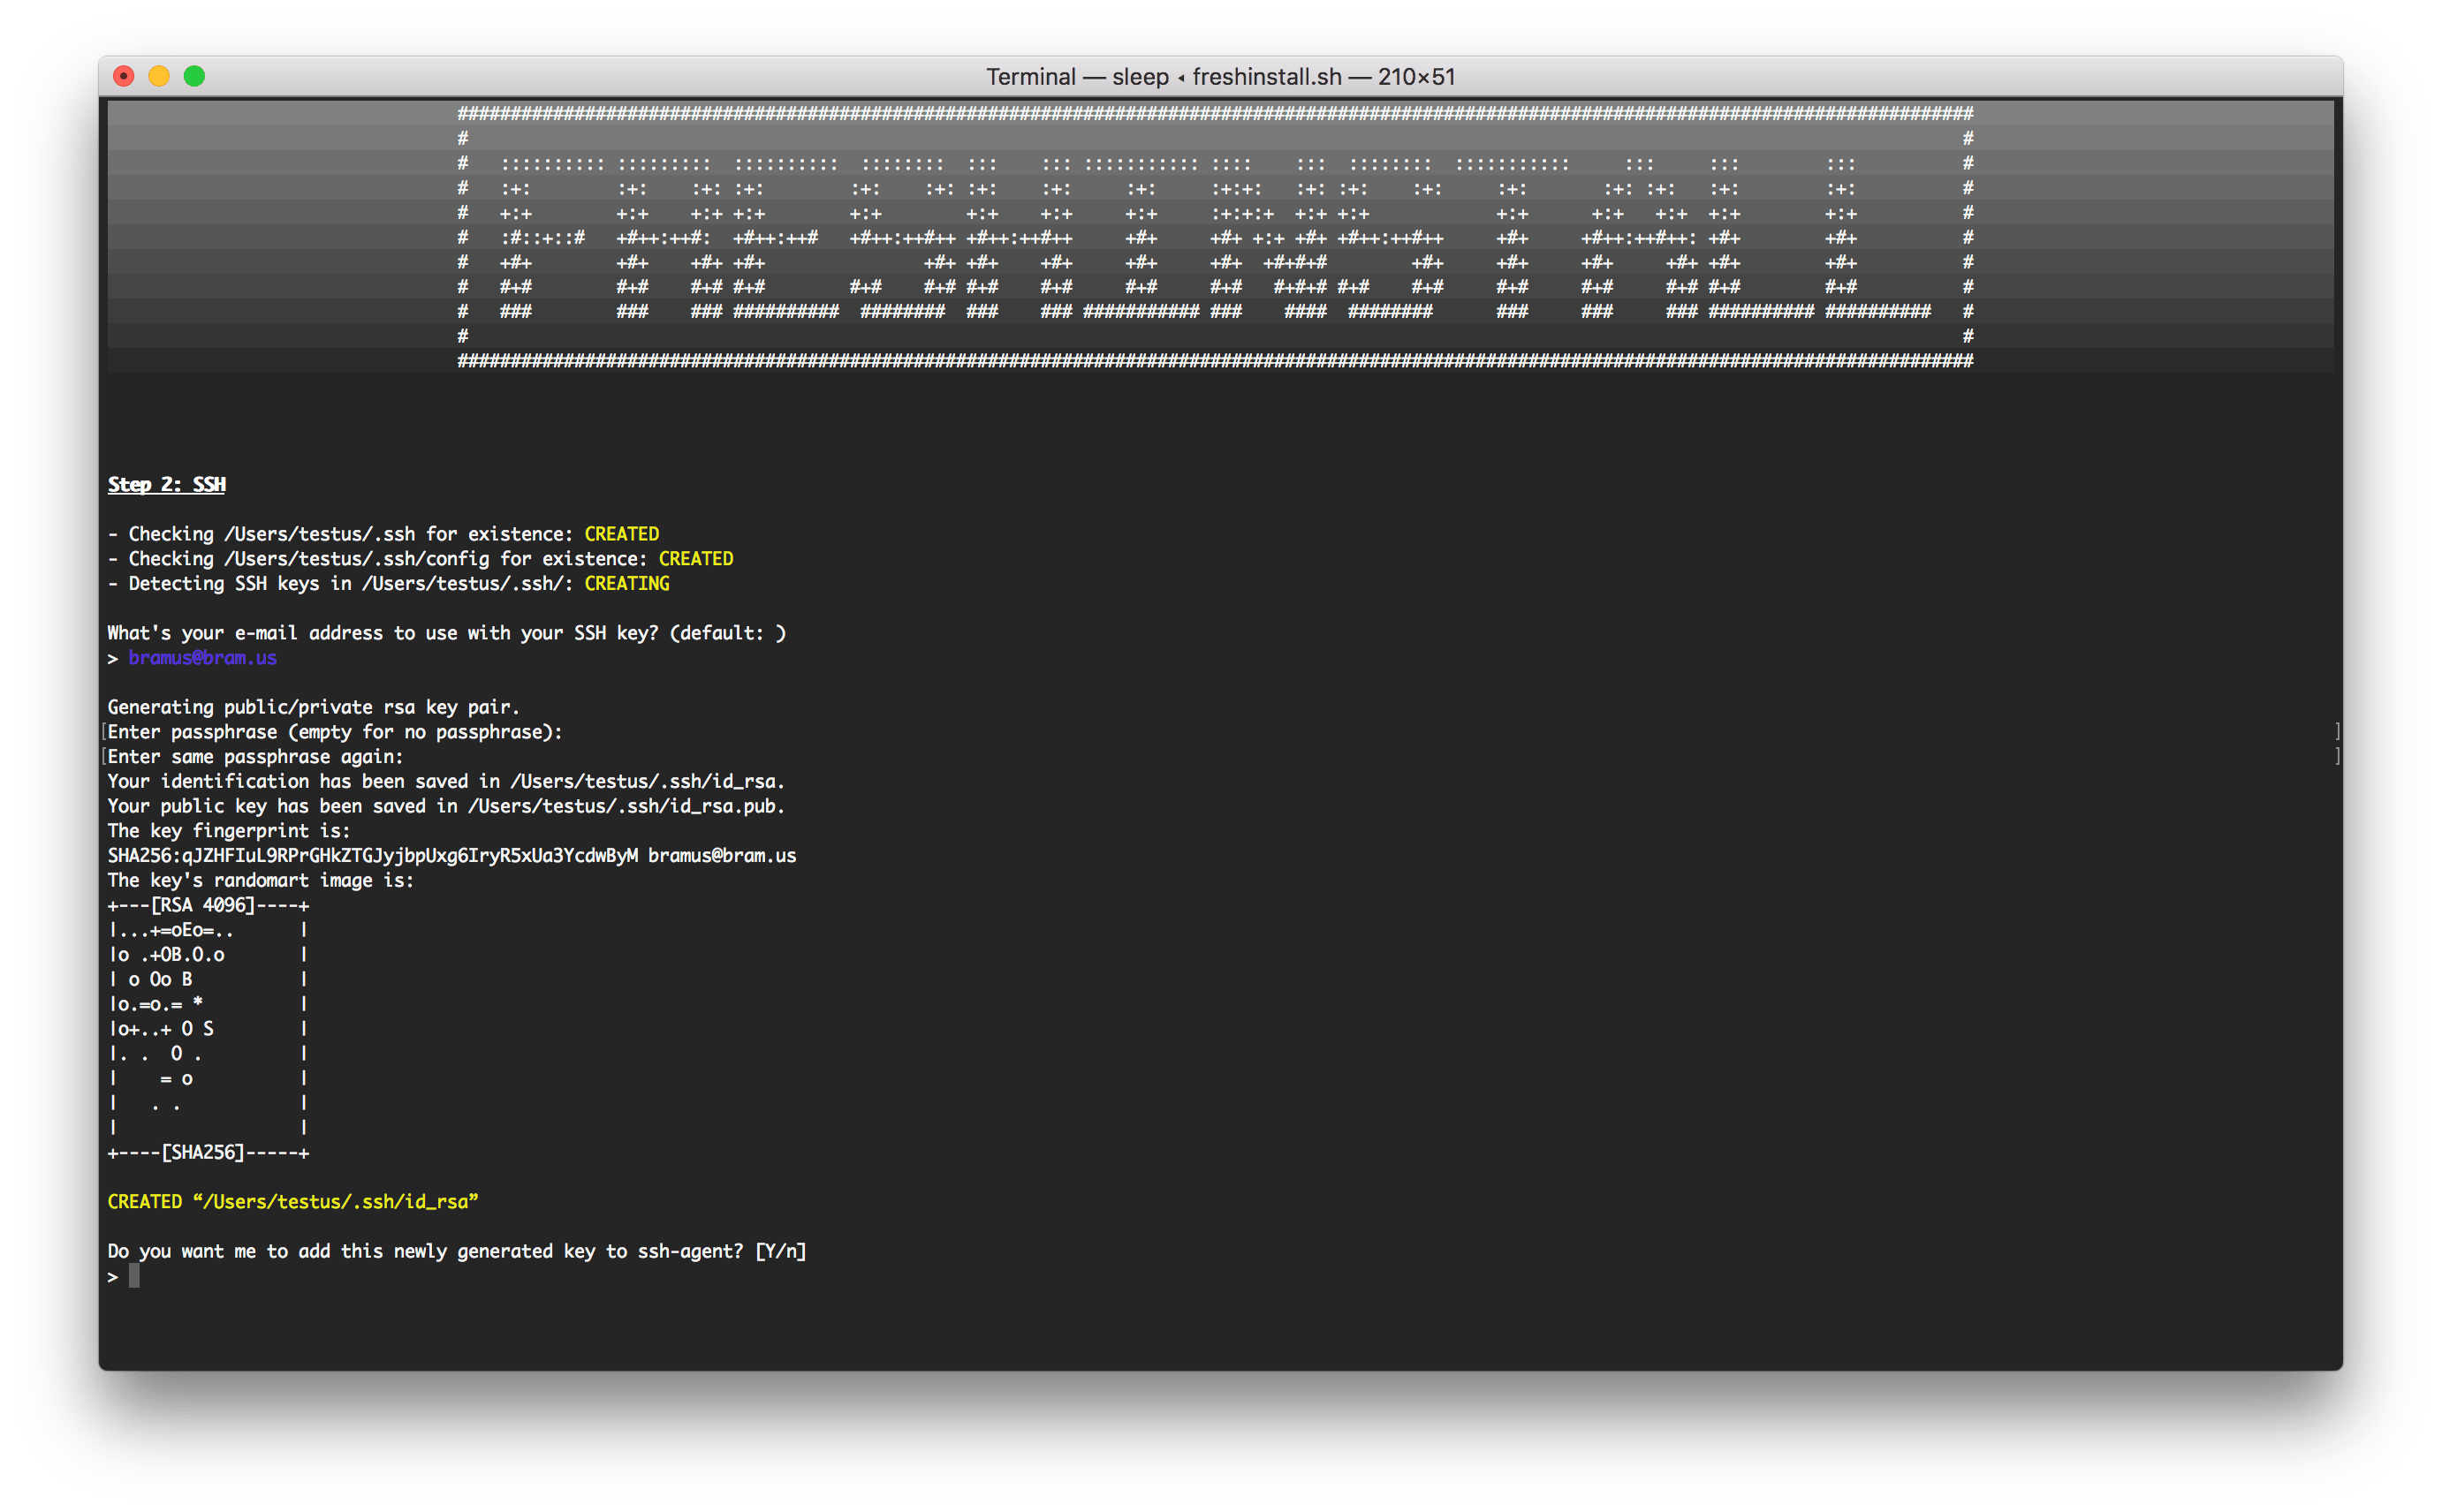The image size is (2442, 1512).
Task: Click the '[SHA256]' randomart footer line
Action: 203,1152
